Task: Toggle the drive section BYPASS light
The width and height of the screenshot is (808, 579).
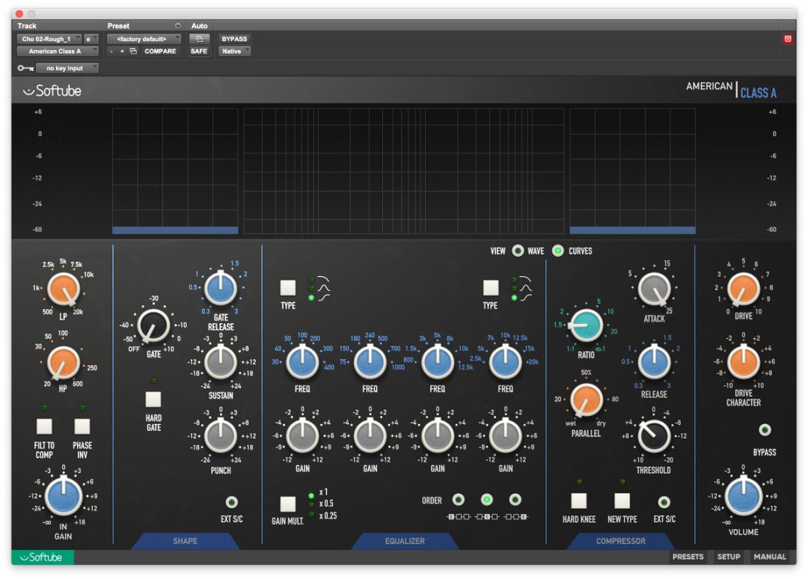Action: click(x=765, y=429)
